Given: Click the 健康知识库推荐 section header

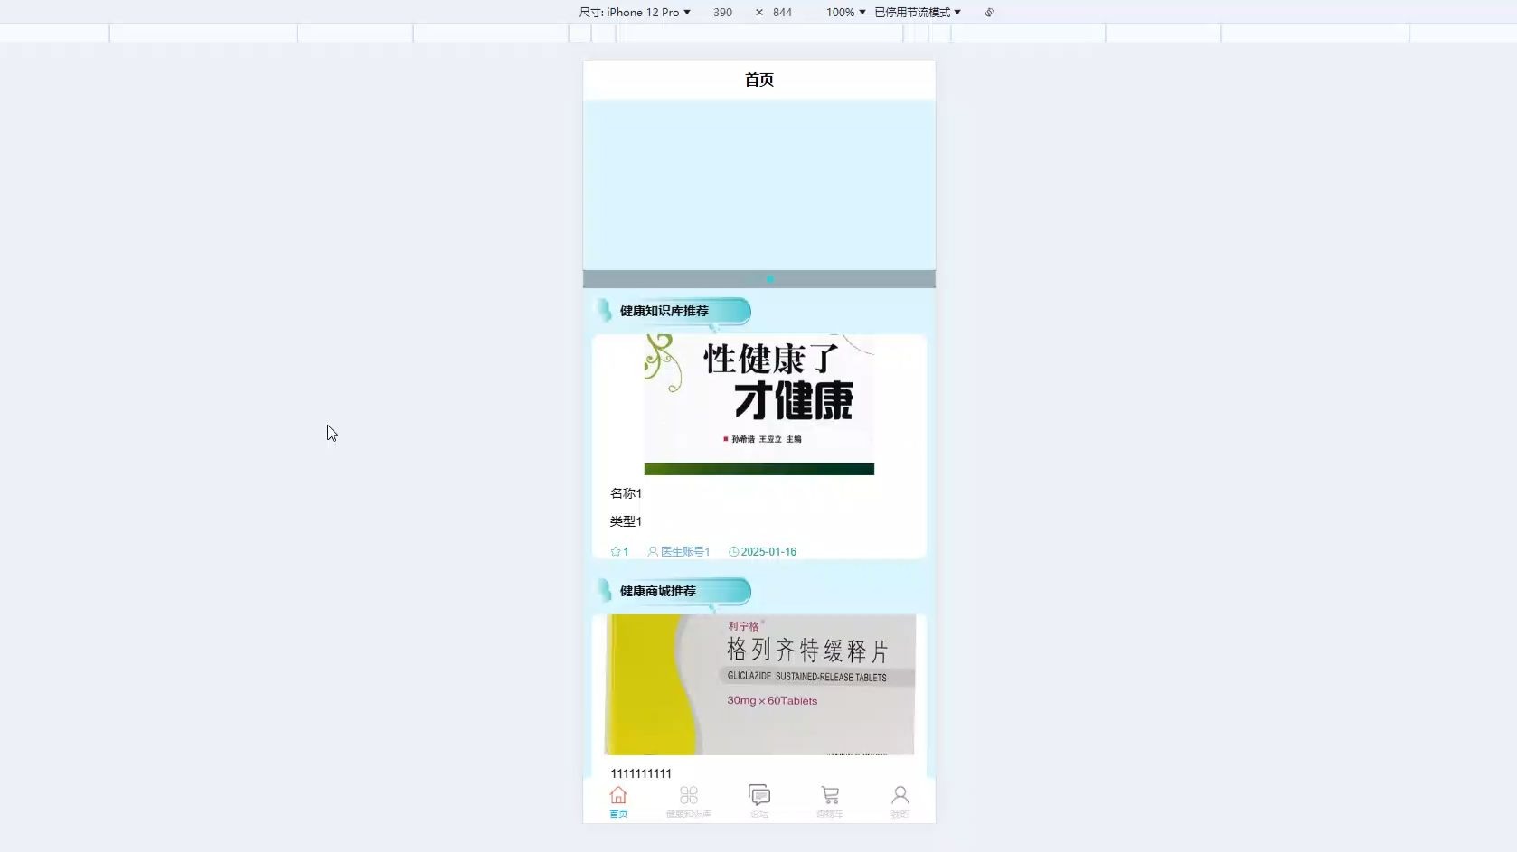Looking at the screenshot, I should 674,311.
